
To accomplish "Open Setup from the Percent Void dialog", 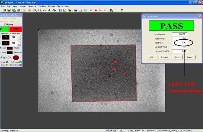I will point(177,57).
